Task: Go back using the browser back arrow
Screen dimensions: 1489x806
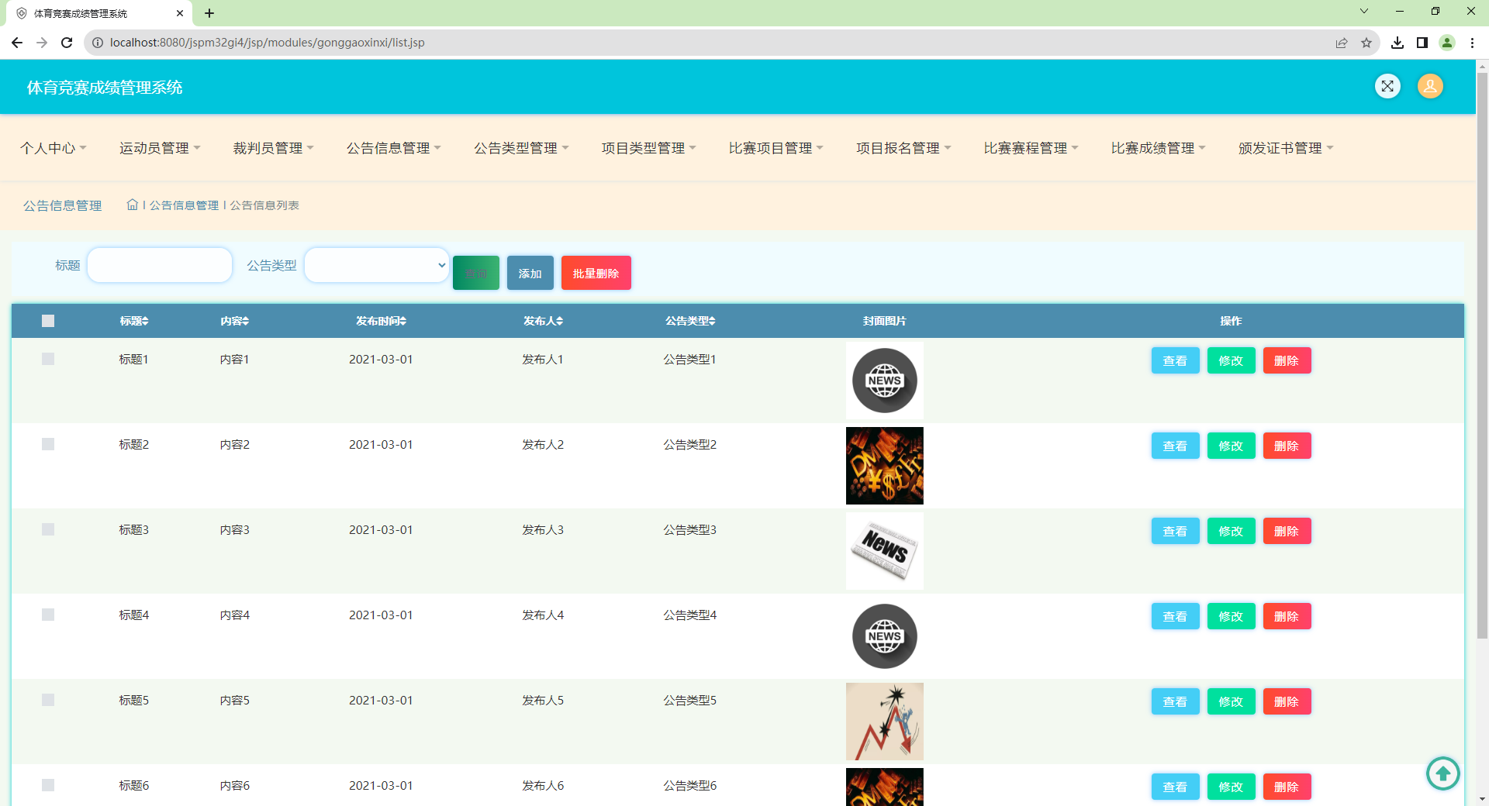Action: [x=17, y=43]
